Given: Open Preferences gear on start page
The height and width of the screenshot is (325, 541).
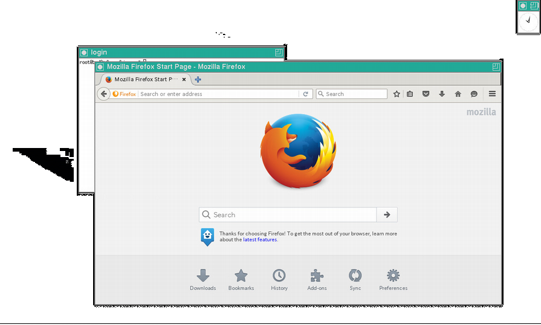Looking at the screenshot, I should 393,280.
